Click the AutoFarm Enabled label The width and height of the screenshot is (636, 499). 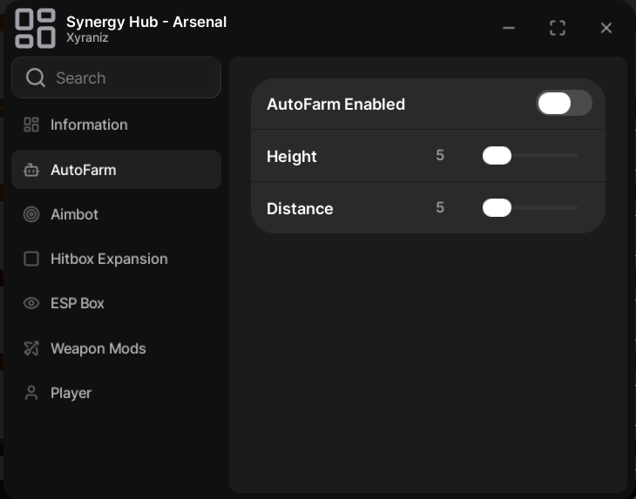click(335, 105)
